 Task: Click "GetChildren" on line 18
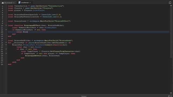(x=58, y=43)
